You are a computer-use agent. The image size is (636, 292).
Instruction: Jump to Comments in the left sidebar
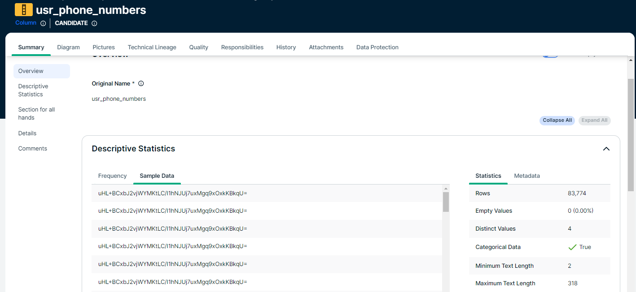pos(32,149)
